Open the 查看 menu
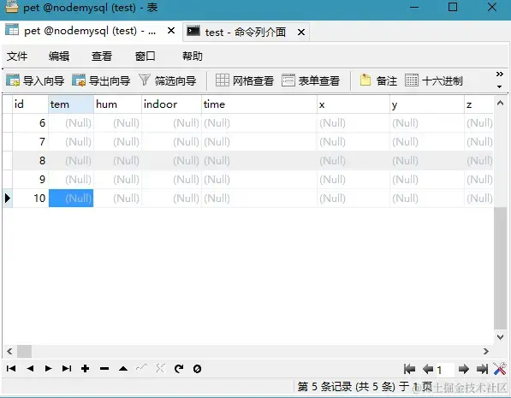The image size is (511, 398). pos(102,56)
